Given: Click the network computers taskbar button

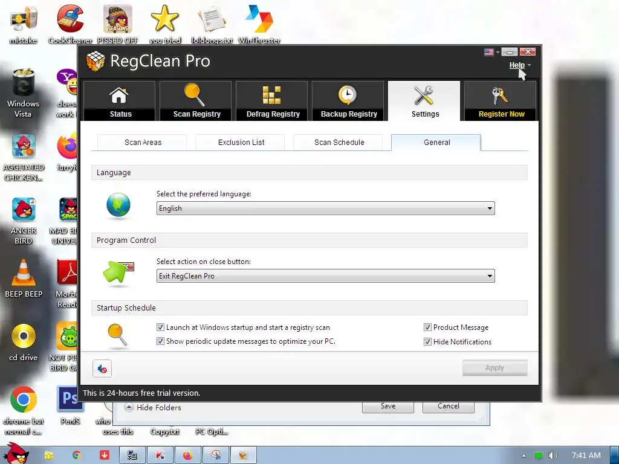Looking at the screenshot, I should click(x=132, y=456).
